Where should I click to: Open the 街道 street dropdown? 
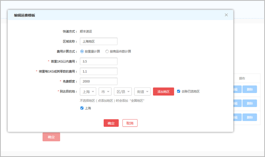(x=142, y=91)
